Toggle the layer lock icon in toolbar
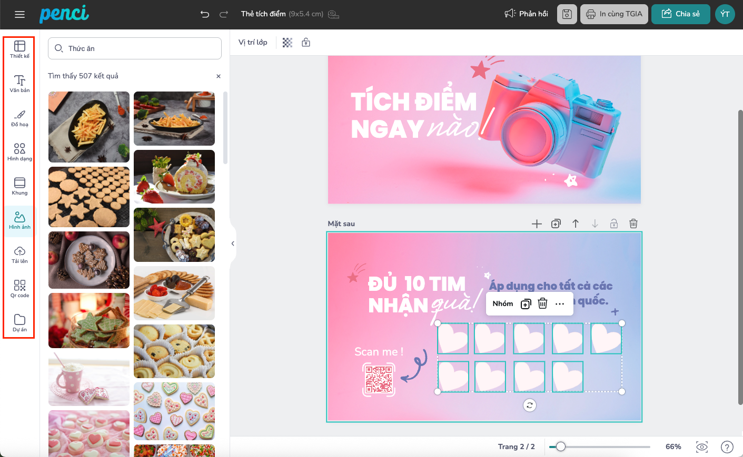 (x=306, y=43)
